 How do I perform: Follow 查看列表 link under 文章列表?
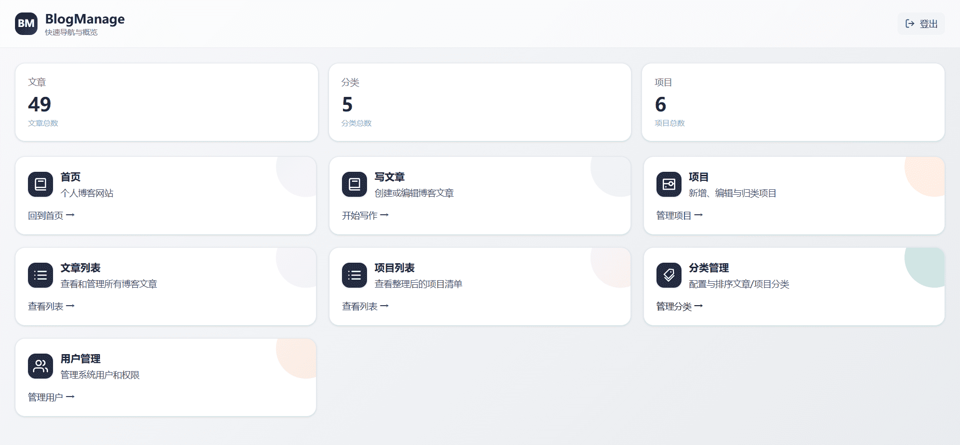(51, 306)
